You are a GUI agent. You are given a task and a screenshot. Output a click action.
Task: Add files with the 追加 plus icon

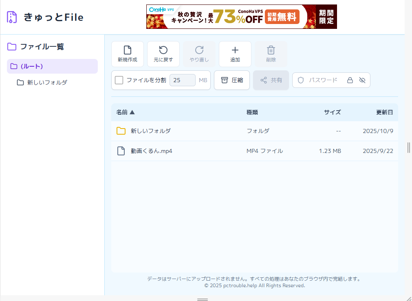point(235,50)
